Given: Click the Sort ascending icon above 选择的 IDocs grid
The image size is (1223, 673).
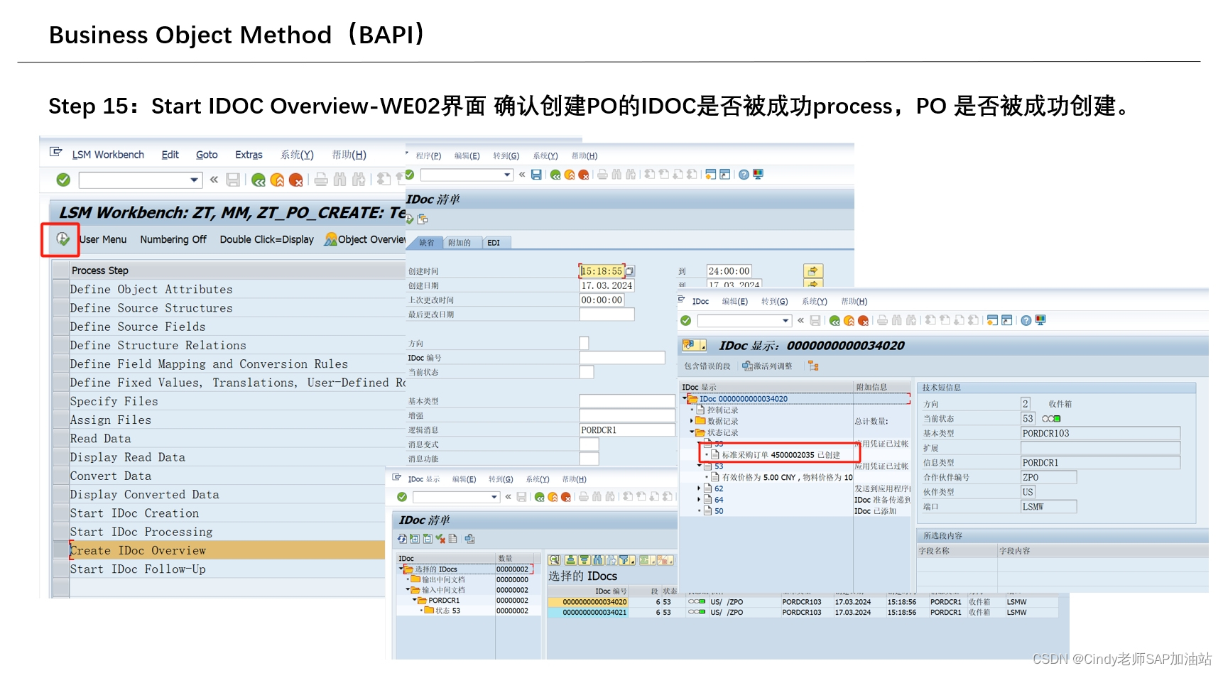Looking at the screenshot, I should pos(570,560).
